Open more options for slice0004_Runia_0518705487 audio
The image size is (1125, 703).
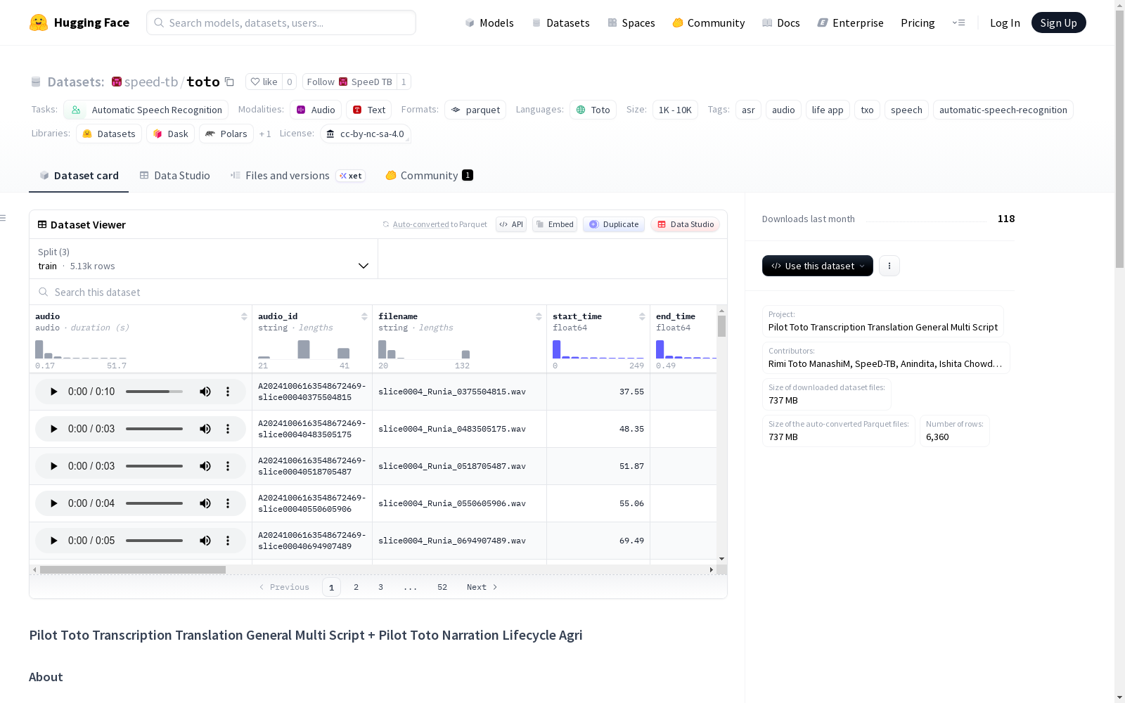[x=228, y=466]
